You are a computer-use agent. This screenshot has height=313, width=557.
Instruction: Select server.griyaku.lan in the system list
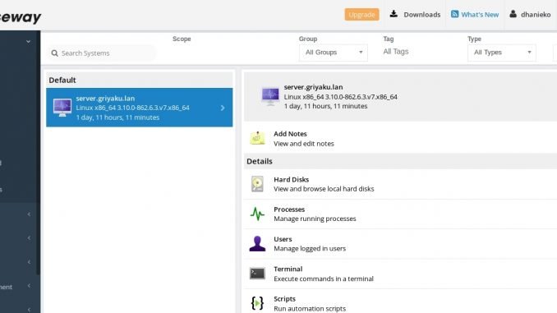(x=140, y=108)
